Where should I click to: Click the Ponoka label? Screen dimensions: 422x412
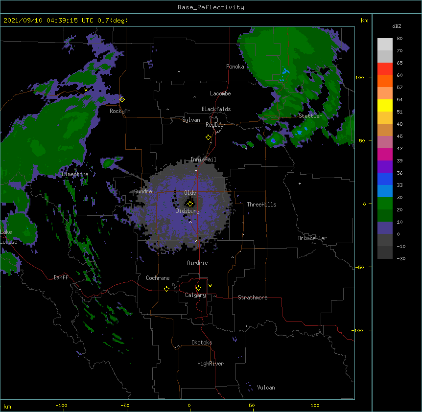pos(235,67)
